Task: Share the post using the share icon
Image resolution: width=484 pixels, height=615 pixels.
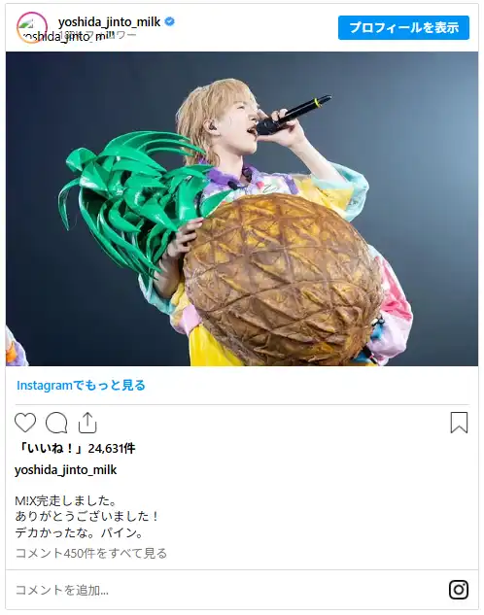Action: (x=87, y=423)
